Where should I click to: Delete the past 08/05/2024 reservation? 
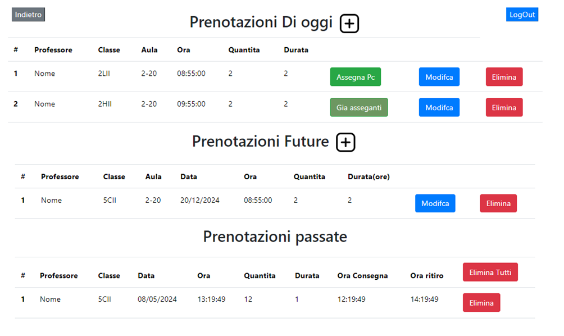481,303
